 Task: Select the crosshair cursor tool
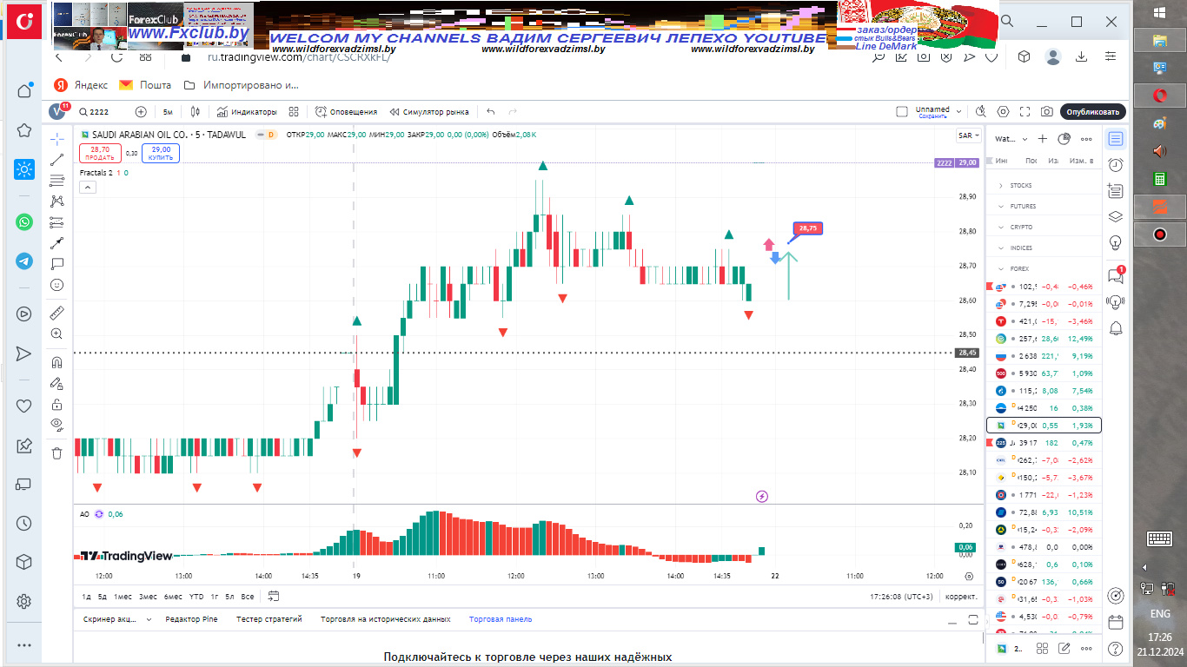[x=57, y=138]
